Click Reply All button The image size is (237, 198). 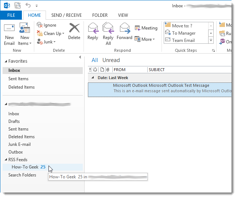coord(108,34)
